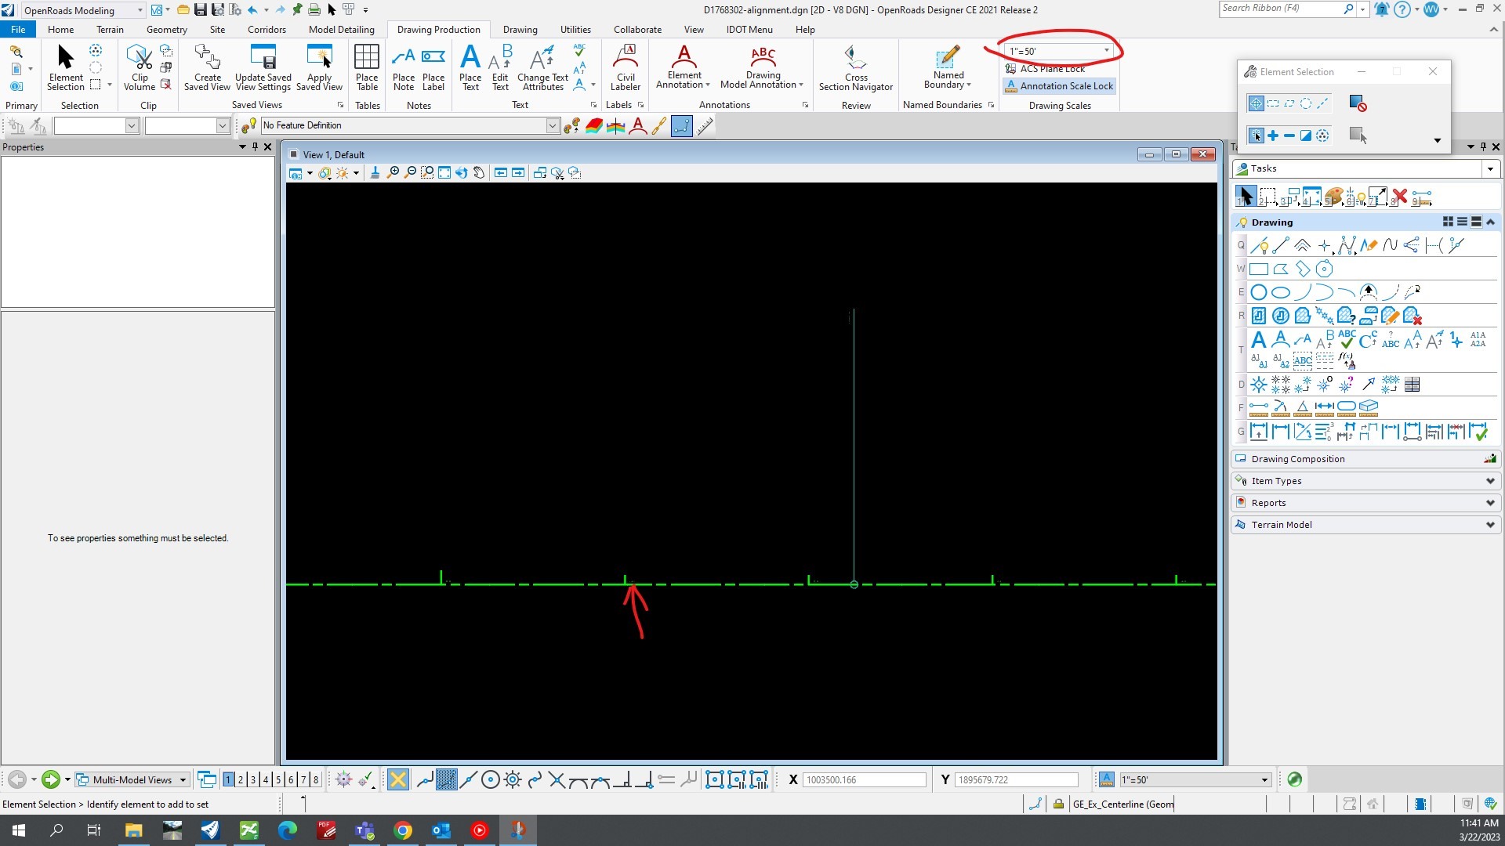Screen dimensions: 1505x846
Task: Toggle view 8 in the view group
Action: 316,779
